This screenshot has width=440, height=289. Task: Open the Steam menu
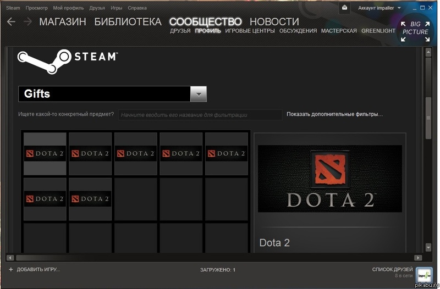13,8
